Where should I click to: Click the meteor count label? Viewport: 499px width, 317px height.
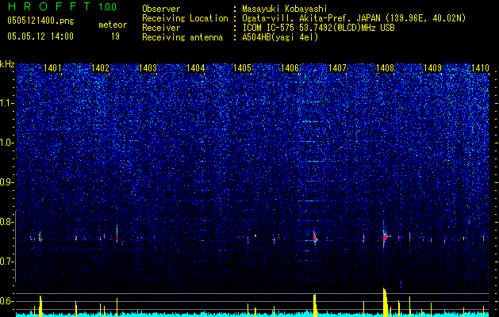pyautogui.click(x=113, y=25)
